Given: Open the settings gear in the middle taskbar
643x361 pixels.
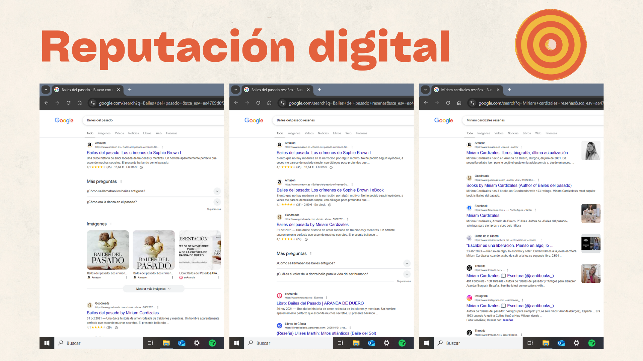Looking at the screenshot, I should [x=386, y=343].
